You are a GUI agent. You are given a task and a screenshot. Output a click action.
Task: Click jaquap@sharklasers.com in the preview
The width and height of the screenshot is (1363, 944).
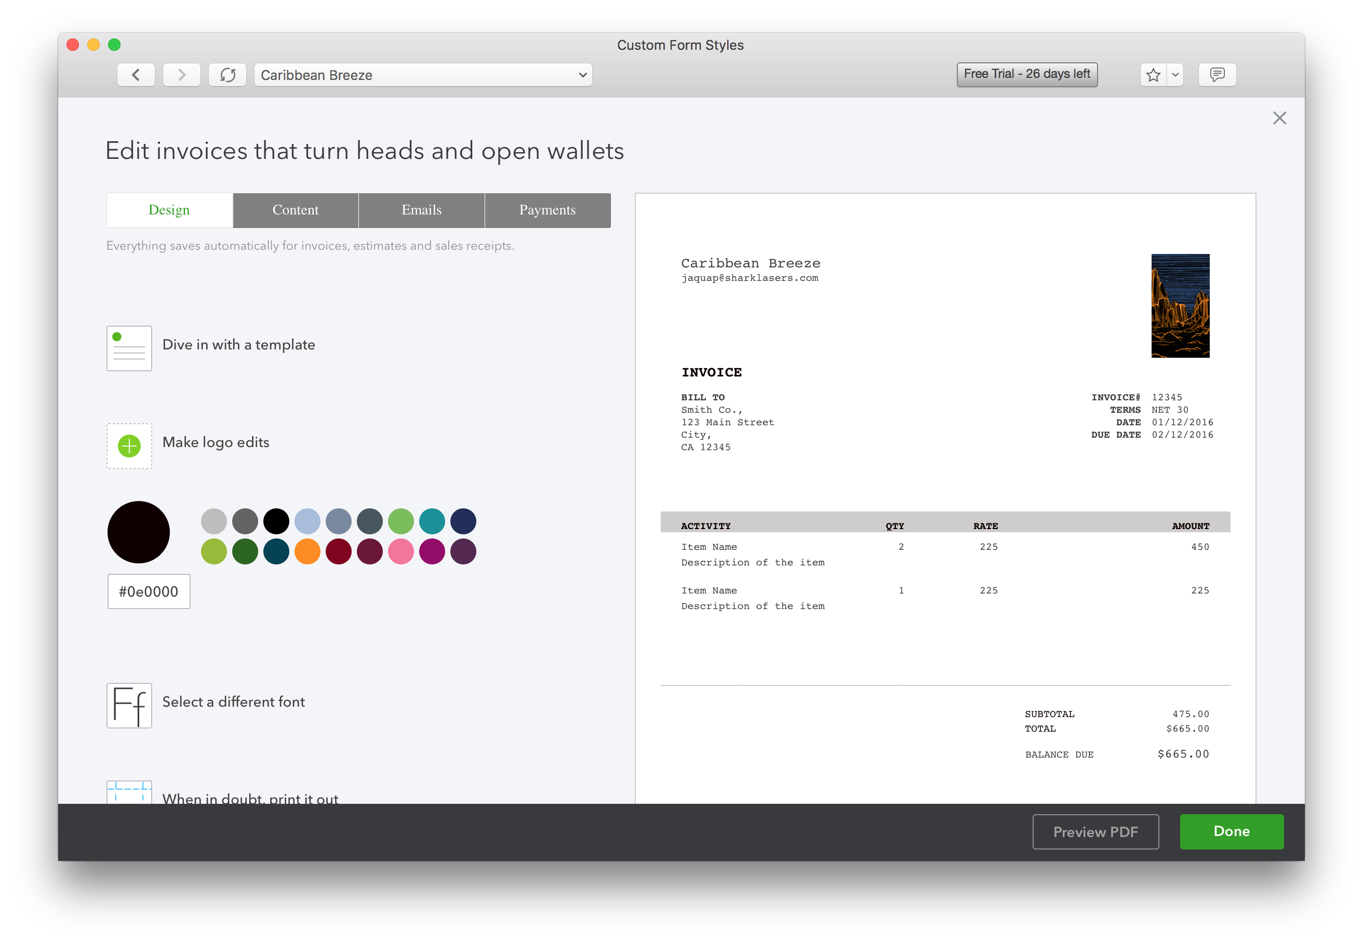click(x=750, y=278)
